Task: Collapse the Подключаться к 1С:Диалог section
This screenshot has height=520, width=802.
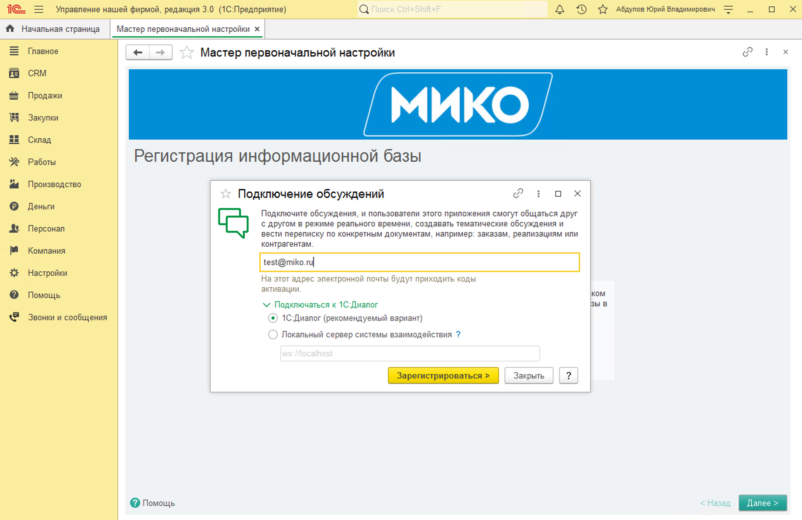Action: coord(266,305)
